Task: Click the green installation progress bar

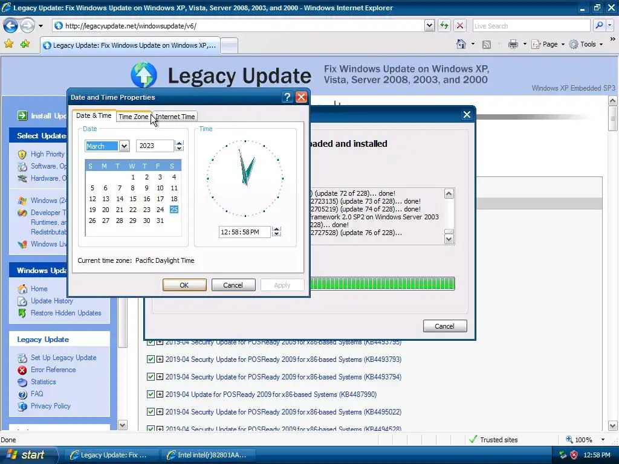Action: (x=383, y=284)
